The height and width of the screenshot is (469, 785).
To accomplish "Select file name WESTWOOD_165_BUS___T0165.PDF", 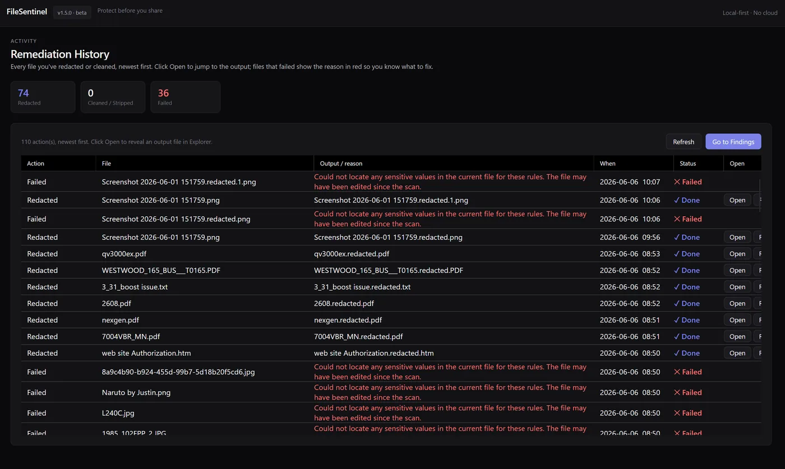I will (x=161, y=270).
